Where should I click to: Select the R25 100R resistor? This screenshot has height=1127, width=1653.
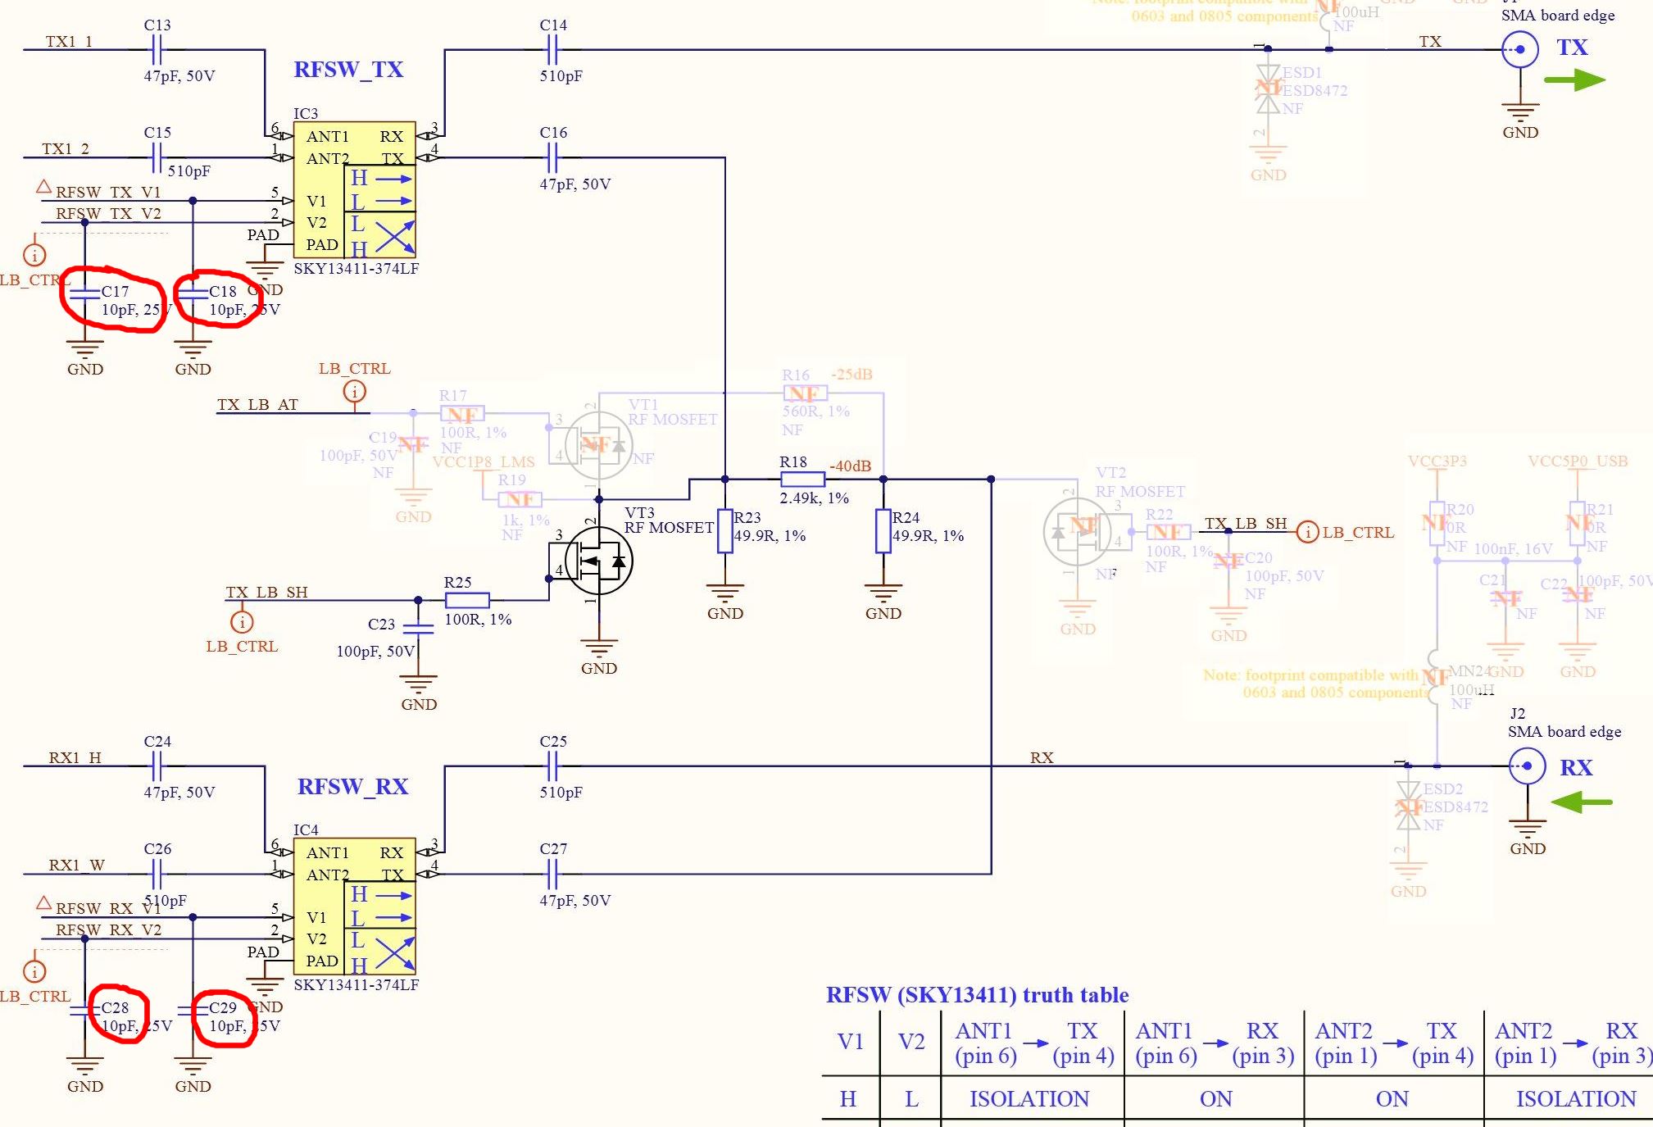pos(467,601)
